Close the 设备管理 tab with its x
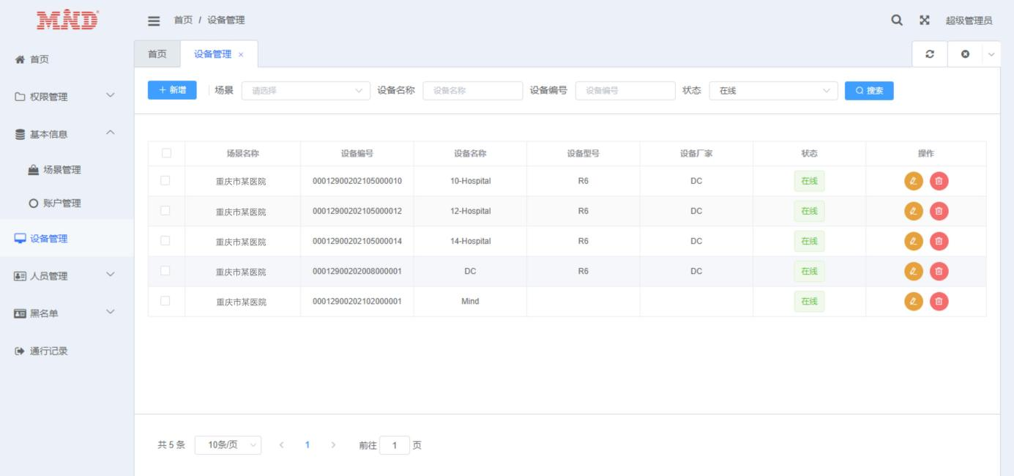The image size is (1014, 476). [242, 55]
